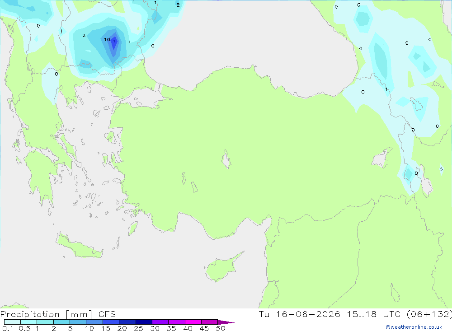This screenshot has height=331, width=452.
Task: Click the 2–5 mm legend color swatch
Action: point(61,322)
